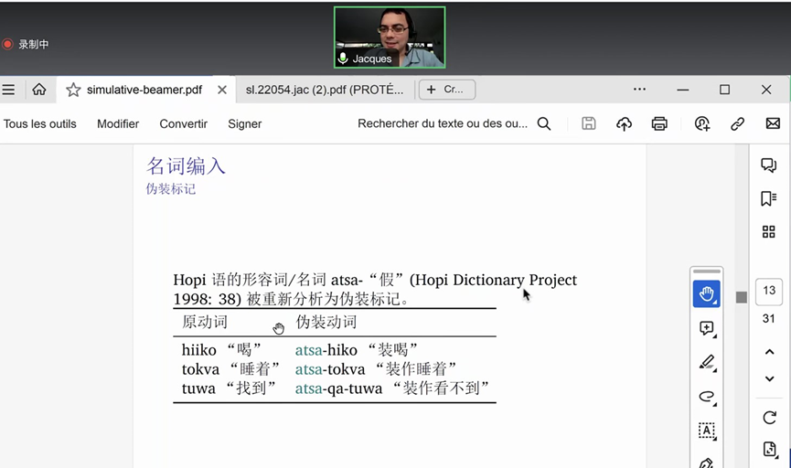Click the Signer button
This screenshot has width=791, height=468.
[244, 123]
